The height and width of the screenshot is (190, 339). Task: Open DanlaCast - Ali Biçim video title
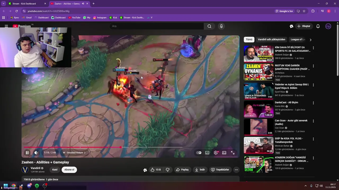(x=287, y=102)
